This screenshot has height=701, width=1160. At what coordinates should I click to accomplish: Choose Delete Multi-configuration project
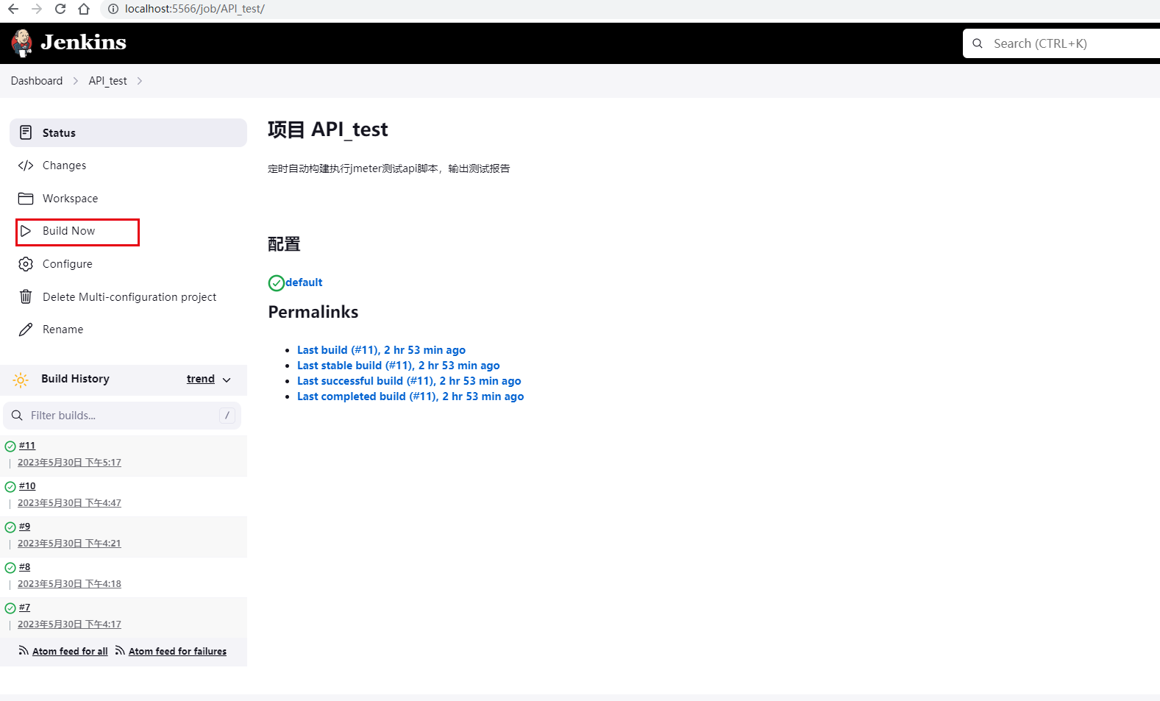(x=128, y=297)
